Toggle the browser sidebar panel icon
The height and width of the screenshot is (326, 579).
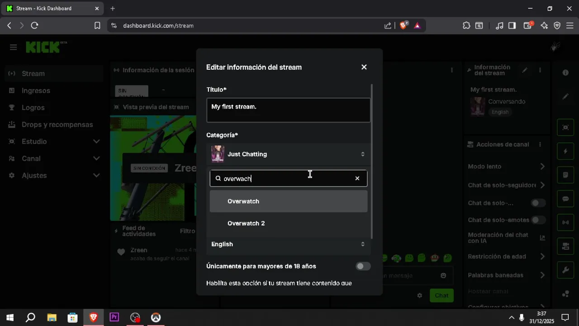(x=512, y=26)
